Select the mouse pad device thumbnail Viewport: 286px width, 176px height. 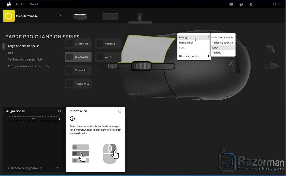point(109,16)
